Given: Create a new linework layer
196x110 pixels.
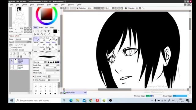Looking at the screenshot, I should point(14,53).
